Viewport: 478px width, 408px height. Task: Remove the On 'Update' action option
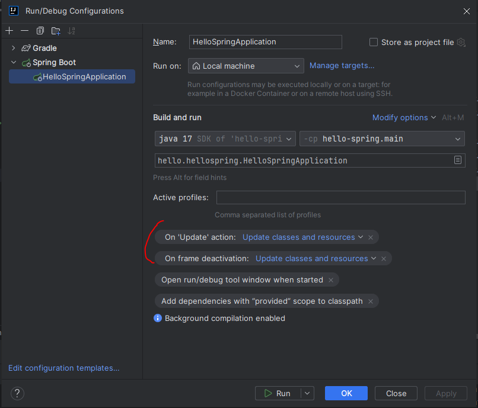[371, 237]
